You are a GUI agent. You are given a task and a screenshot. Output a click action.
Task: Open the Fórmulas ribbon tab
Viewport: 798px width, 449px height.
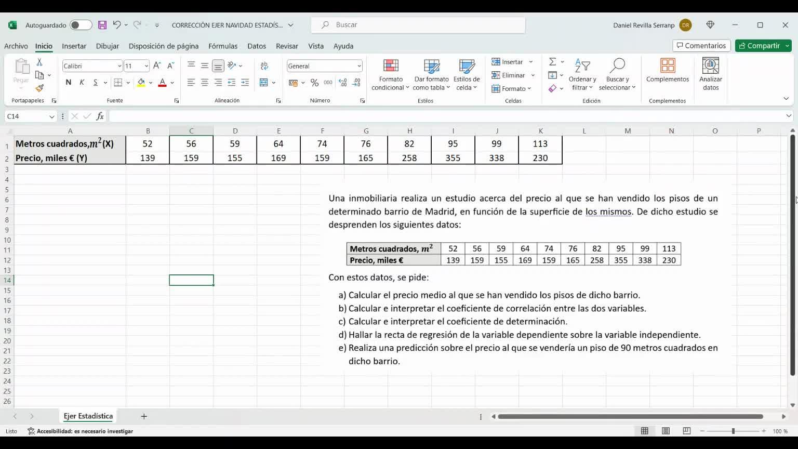pos(222,46)
